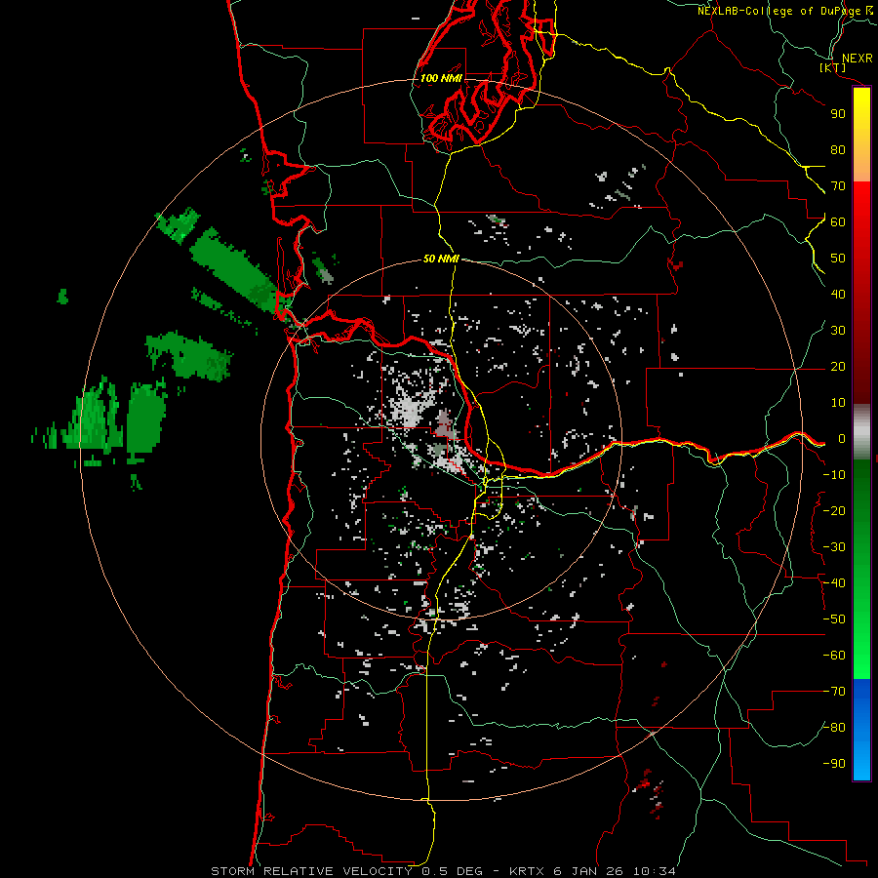Pick the bright green band near -60
This screenshot has width=878, height=878.
[861, 656]
